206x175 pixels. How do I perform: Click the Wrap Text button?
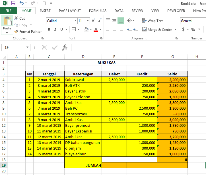(x=153, y=21)
